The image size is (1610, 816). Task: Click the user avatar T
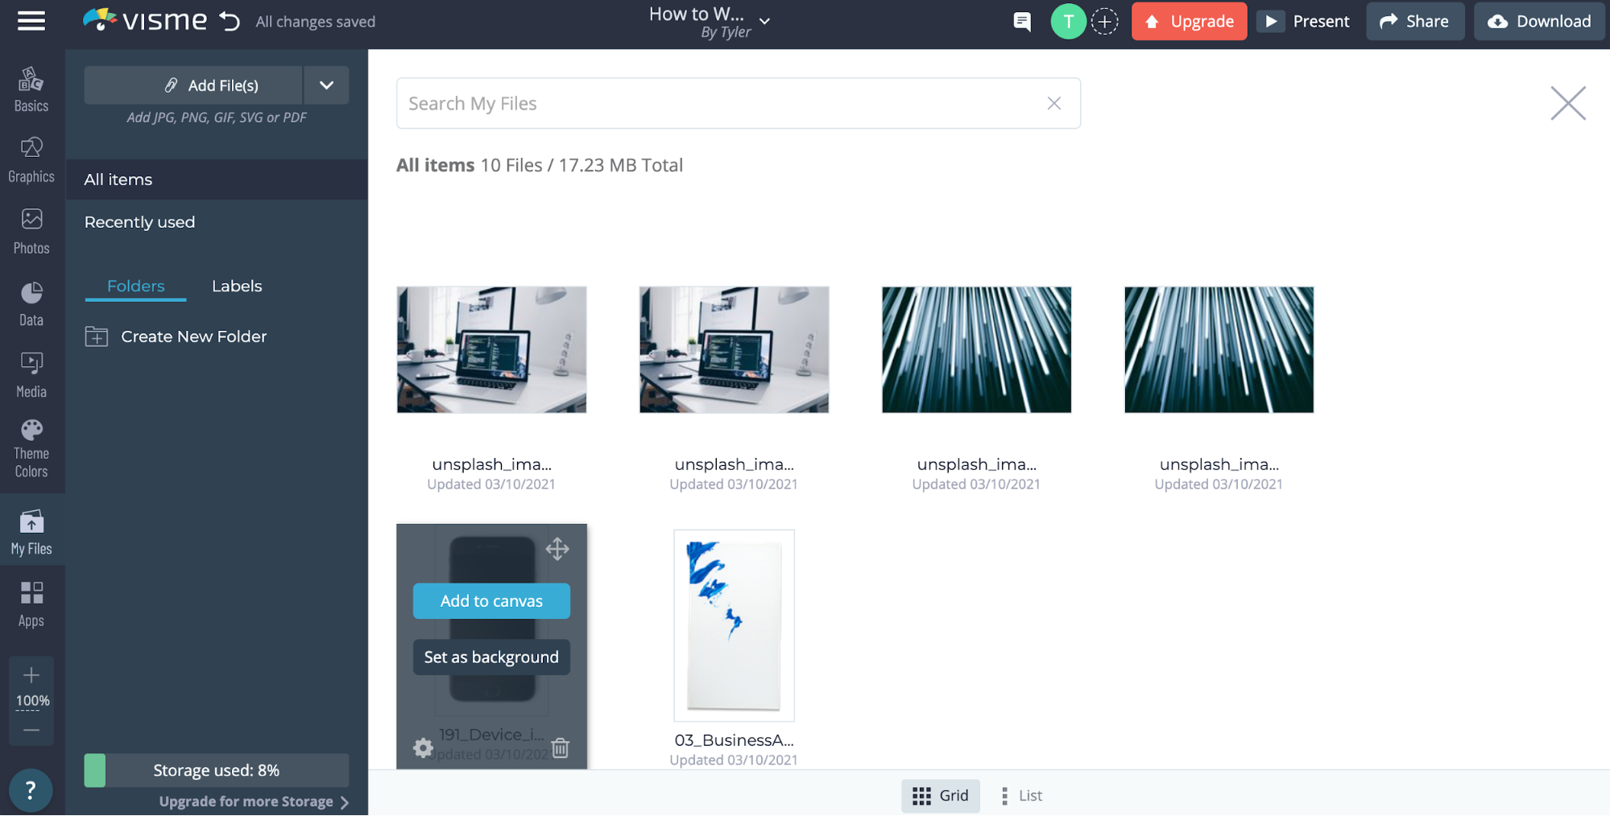coord(1068,22)
